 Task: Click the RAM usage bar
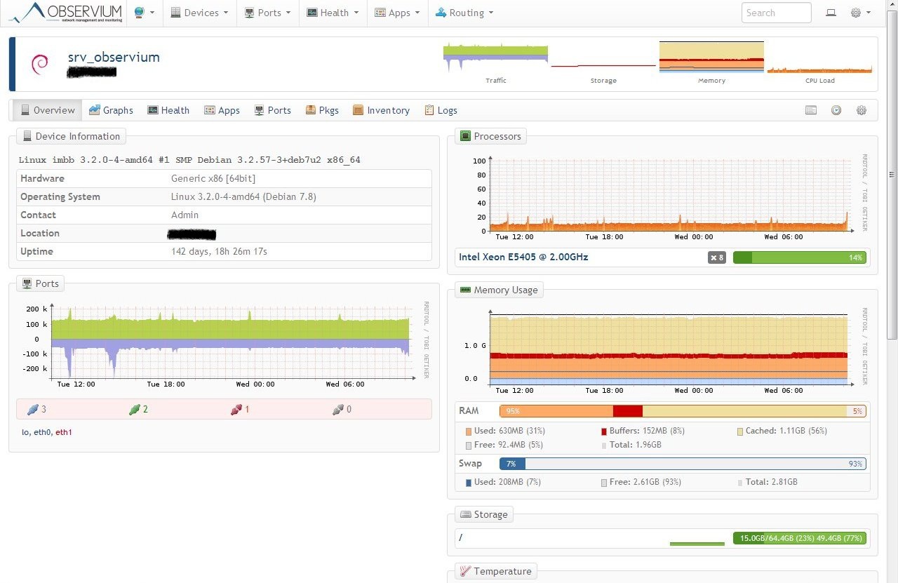683,411
